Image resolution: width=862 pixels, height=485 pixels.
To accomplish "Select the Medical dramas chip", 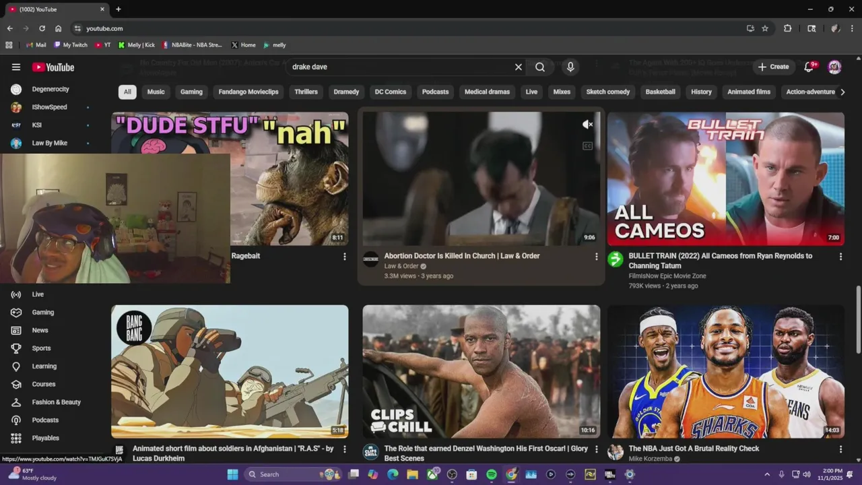I will click(x=488, y=92).
